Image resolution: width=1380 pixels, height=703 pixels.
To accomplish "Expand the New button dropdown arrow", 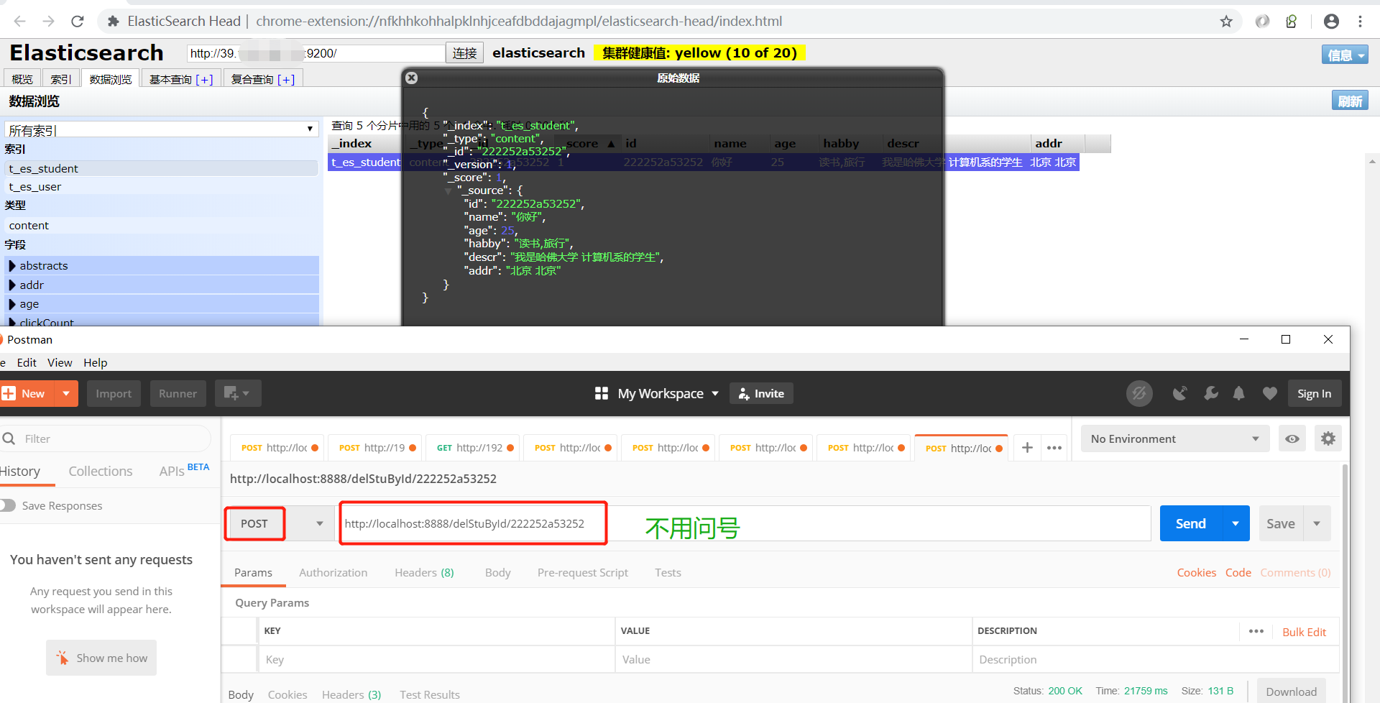I will pyautogui.click(x=66, y=393).
